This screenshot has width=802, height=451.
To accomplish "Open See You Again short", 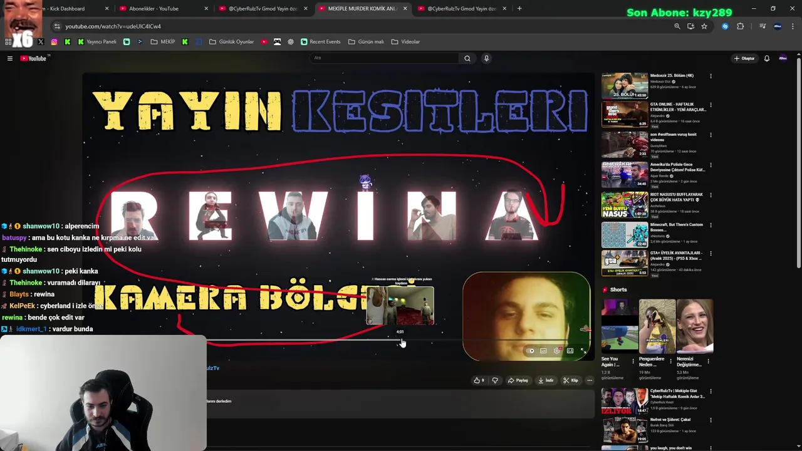I will pyautogui.click(x=620, y=326).
